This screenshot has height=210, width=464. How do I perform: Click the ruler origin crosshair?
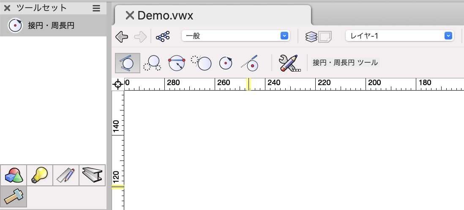(x=118, y=84)
